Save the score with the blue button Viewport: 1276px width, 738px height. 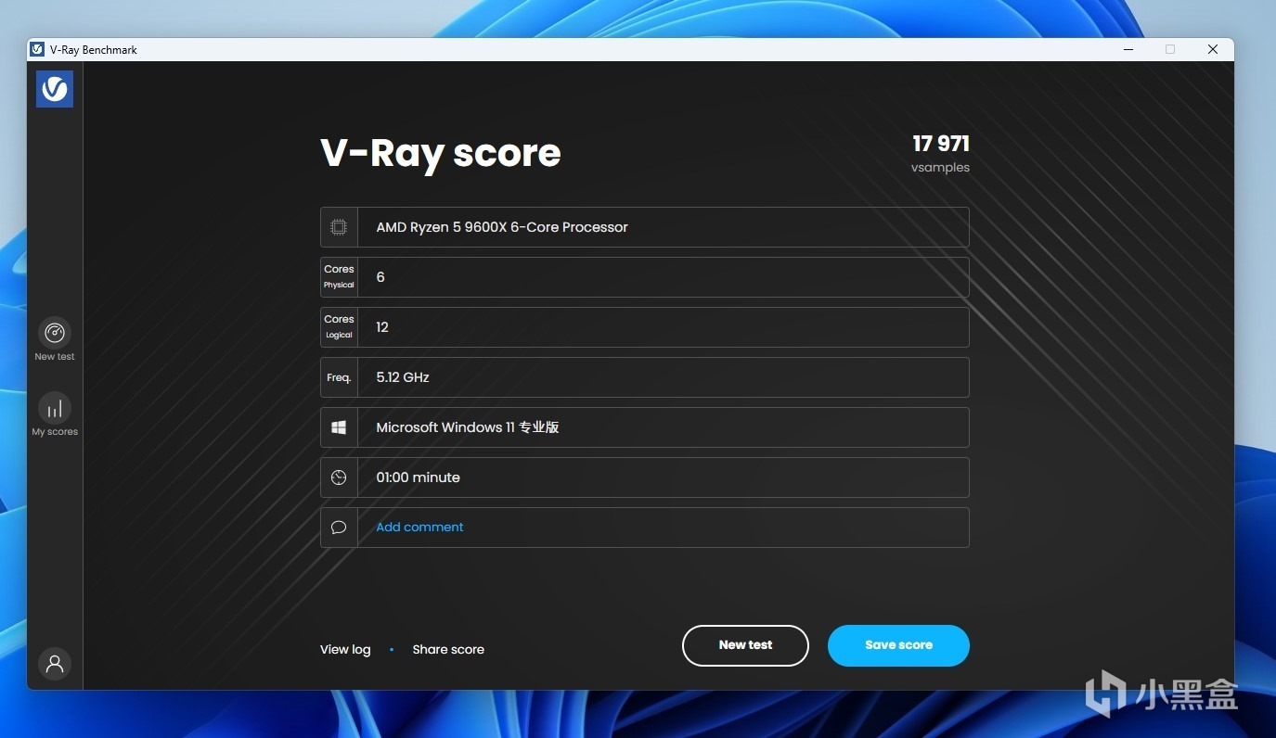[x=898, y=645]
